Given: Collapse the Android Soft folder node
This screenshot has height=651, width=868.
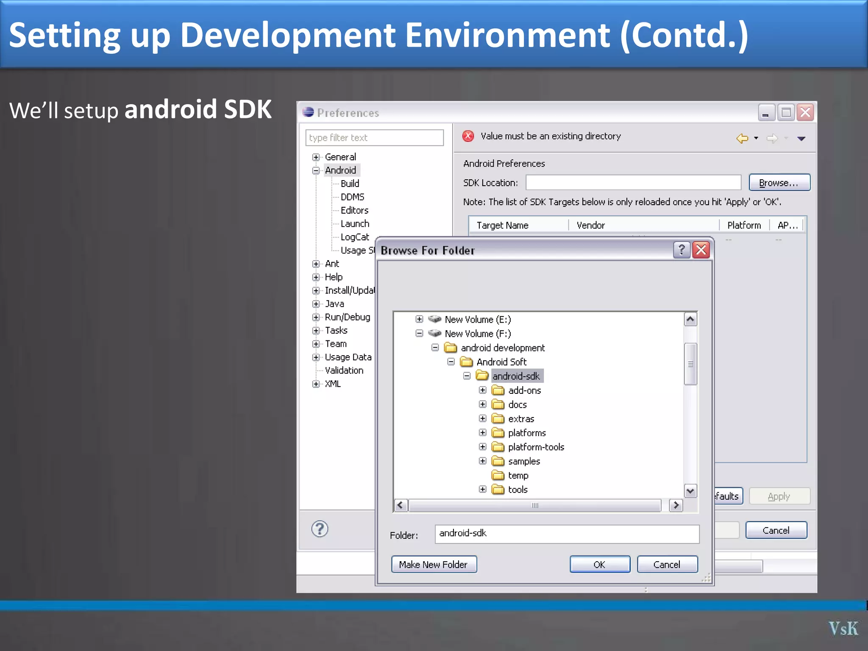Looking at the screenshot, I should pos(451,362).
